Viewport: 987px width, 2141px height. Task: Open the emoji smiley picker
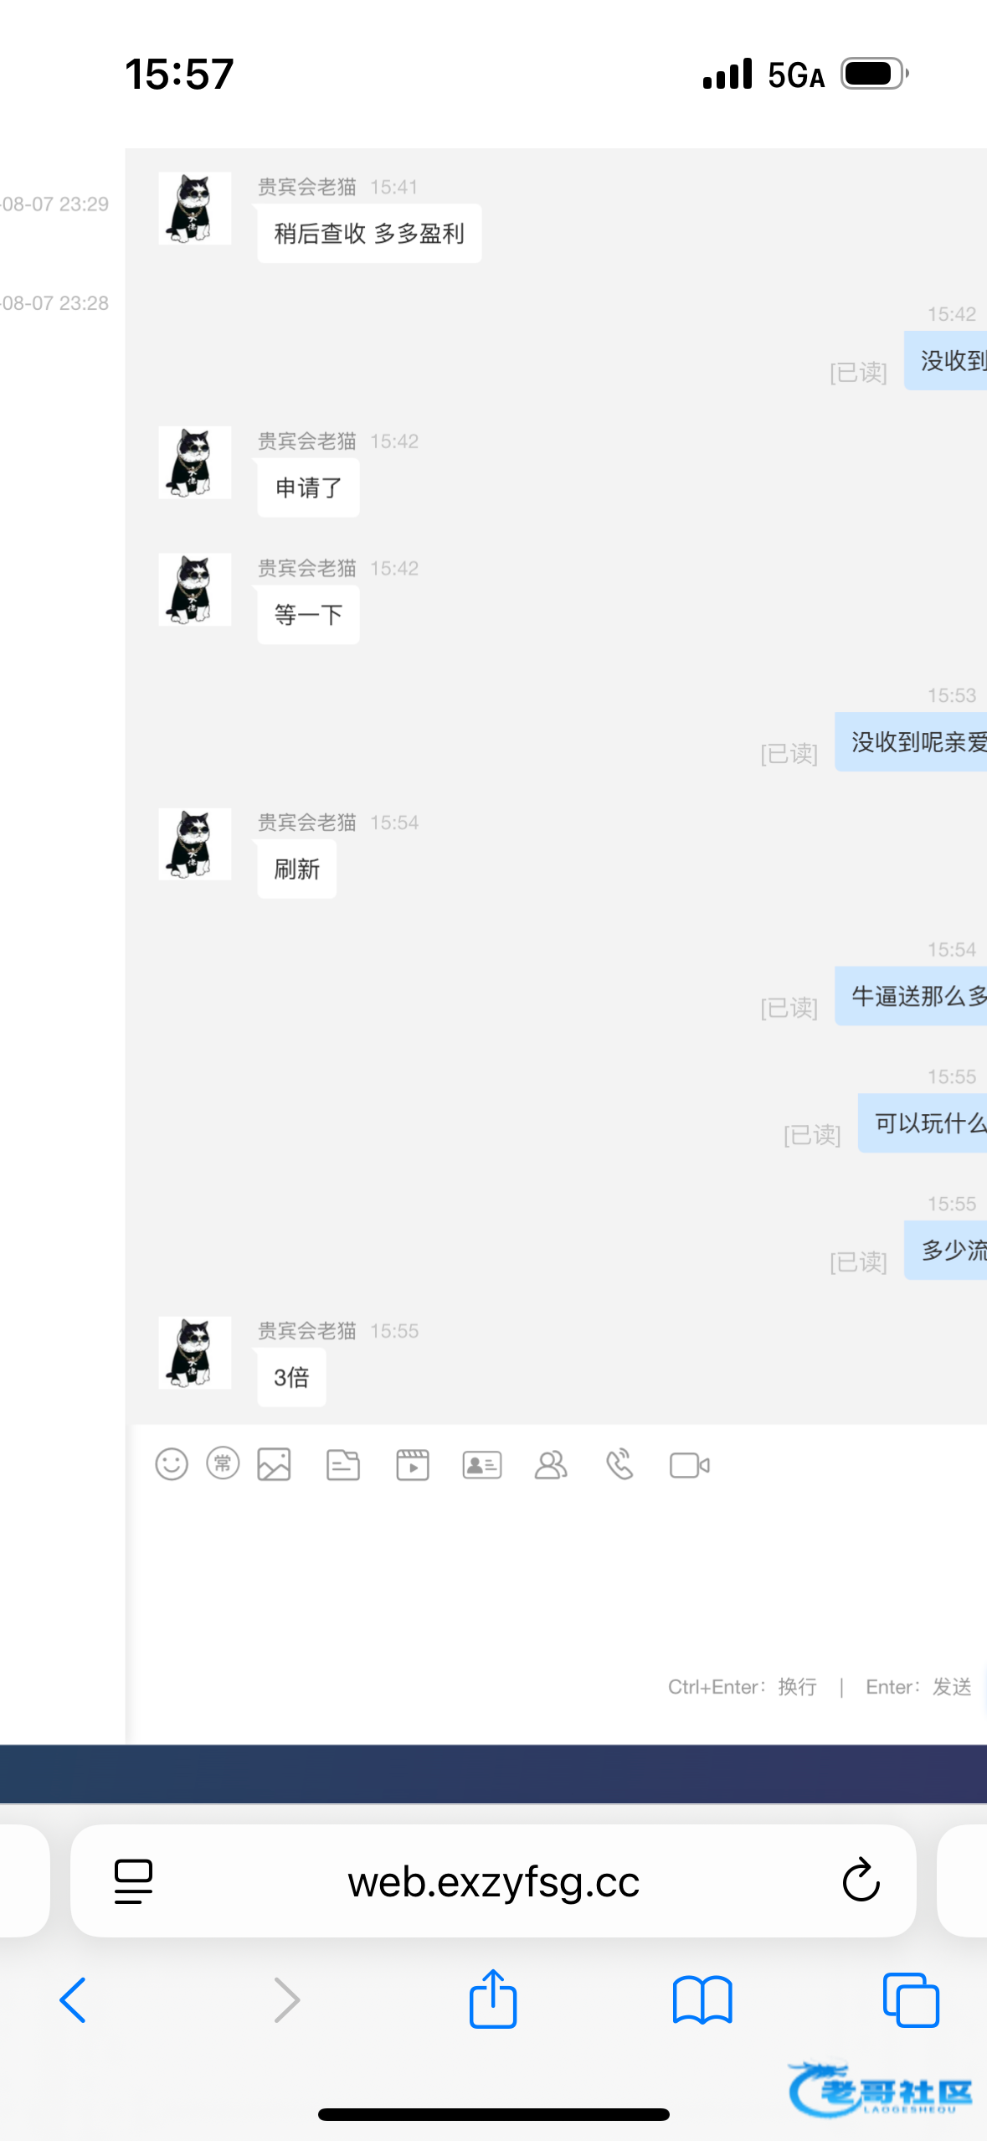click(x=172, y=1465)
